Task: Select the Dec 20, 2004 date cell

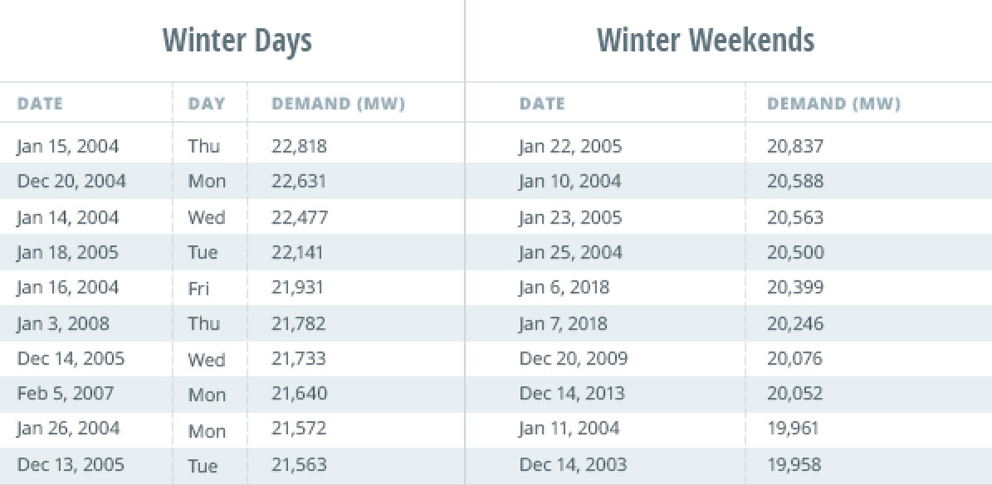Action: coord(71,182)
